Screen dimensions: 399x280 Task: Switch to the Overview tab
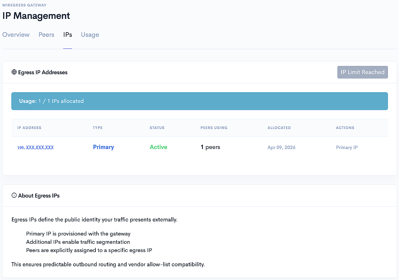coord(16,35)
